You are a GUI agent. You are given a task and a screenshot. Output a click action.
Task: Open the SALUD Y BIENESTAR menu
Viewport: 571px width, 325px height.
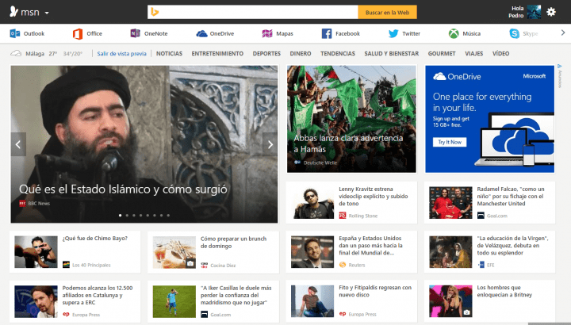click(x=392, y=53)
